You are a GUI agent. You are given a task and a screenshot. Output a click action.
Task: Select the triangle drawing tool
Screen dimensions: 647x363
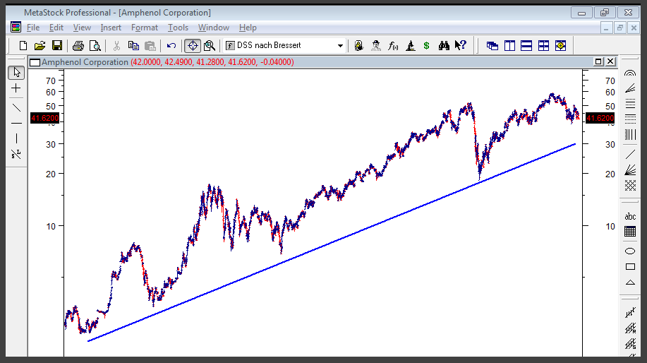coord(630,282)
